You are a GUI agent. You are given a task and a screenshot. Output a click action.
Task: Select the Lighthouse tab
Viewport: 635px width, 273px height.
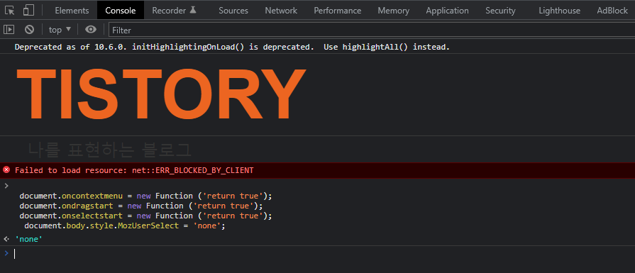[x=559, y=11]
